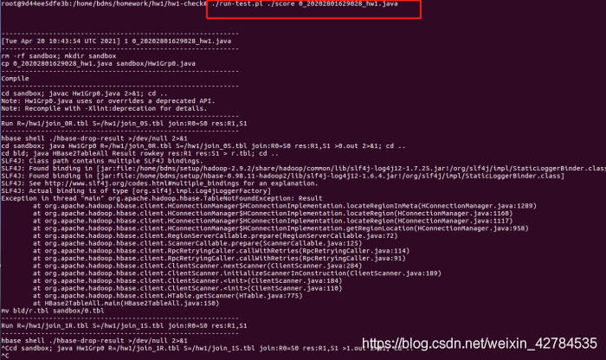This screenshot has width=606, height=360.
Task: Click the stack line "callWithRetries(RpcRetryingCaller.java:114)"
Action: 222,251
